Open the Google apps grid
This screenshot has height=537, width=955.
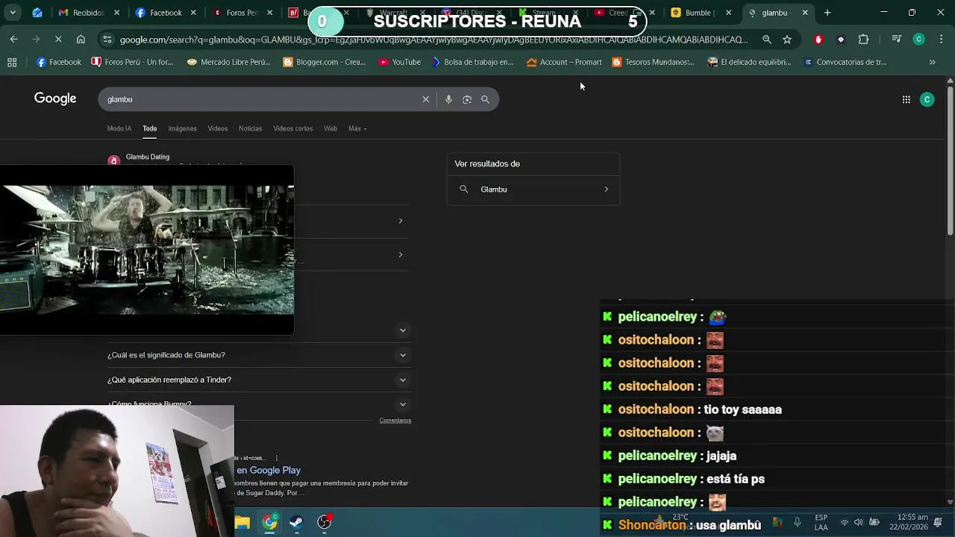(x=906, y=99)
